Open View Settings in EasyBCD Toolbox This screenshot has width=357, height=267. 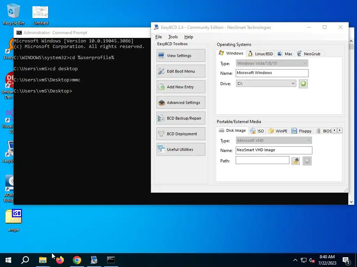[x=181, y=55]
